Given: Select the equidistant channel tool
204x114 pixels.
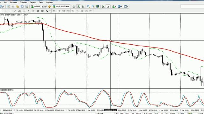Looking at the screenshot, I should (x=19, y=11).
